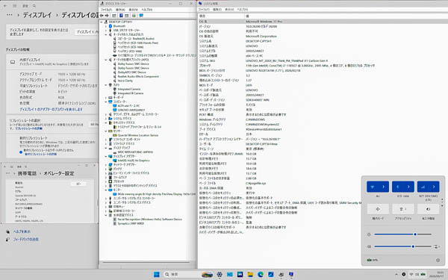Open File Explorer from taskbar
The image size is (448, 280).
[250, 274]
